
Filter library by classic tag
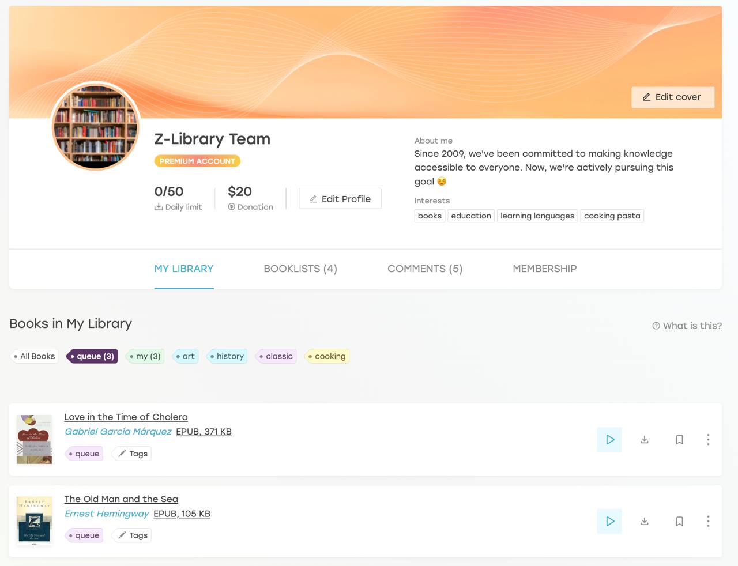276,356
